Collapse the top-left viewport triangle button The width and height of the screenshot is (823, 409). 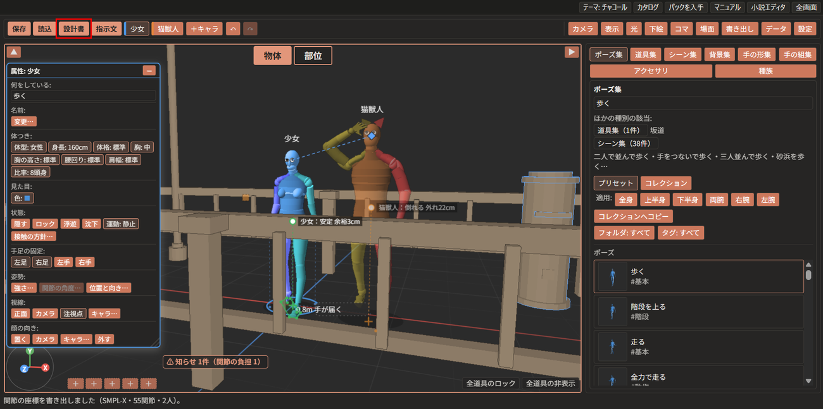(x=14, y=52)
